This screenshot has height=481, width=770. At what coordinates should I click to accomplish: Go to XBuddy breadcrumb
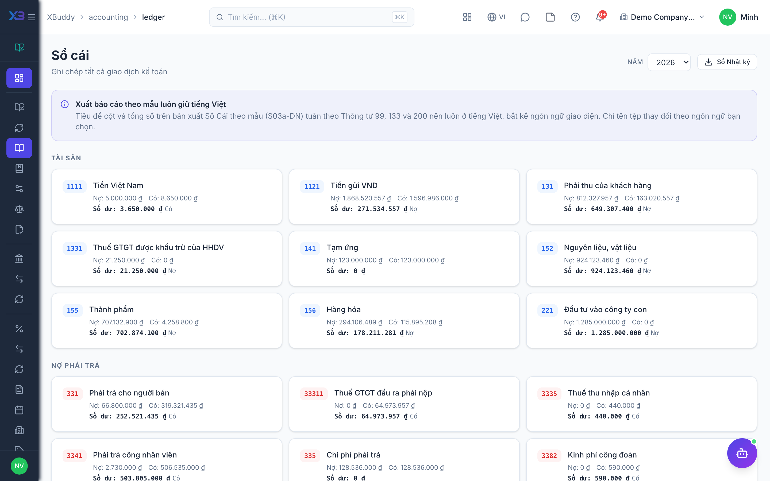[x=61, y=17]
